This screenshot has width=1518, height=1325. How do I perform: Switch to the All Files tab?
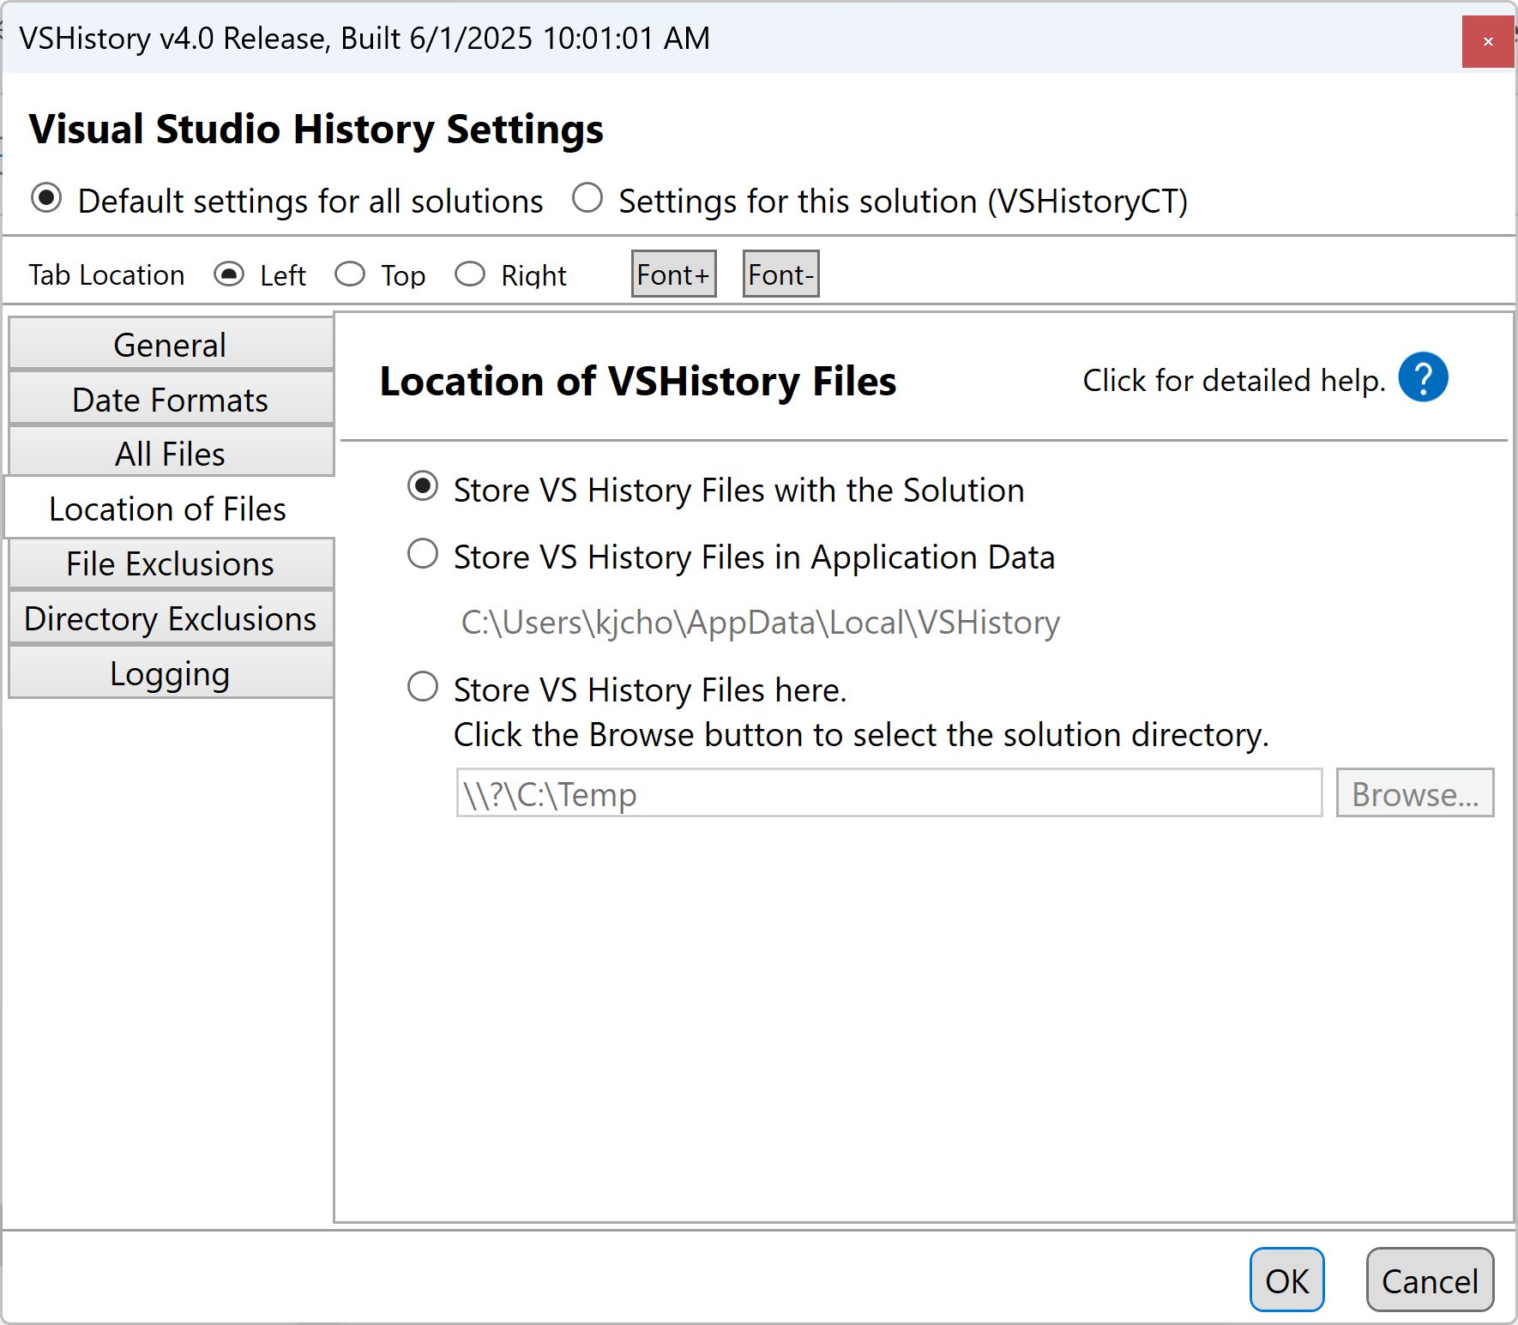[169, 453]
